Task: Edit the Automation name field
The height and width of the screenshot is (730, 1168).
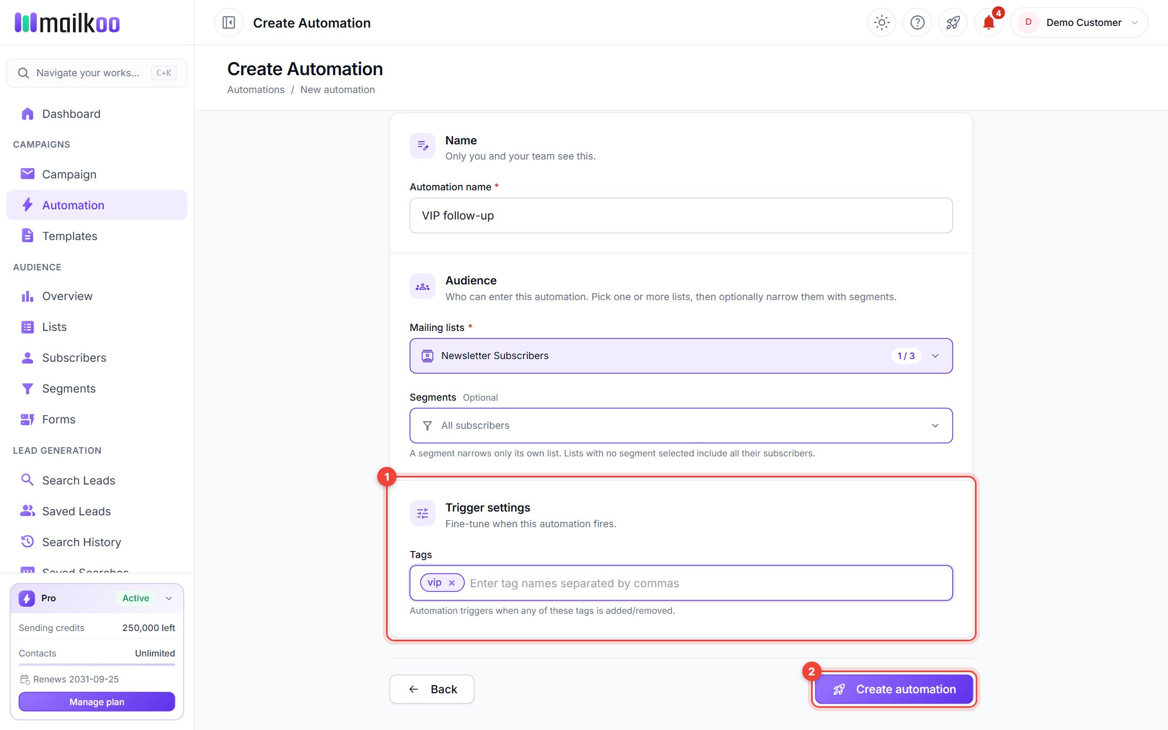Action: (x=681, y=216)
